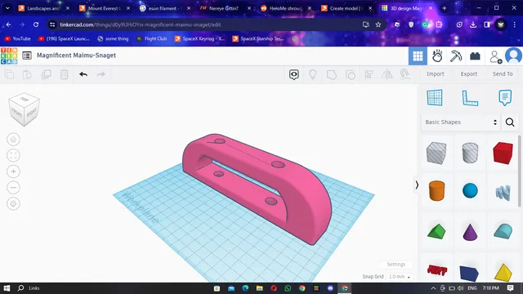Viewport: 523px width, 294px height.
Task: Open the Basic Shapes dropdown
Action: coord(461,122)
